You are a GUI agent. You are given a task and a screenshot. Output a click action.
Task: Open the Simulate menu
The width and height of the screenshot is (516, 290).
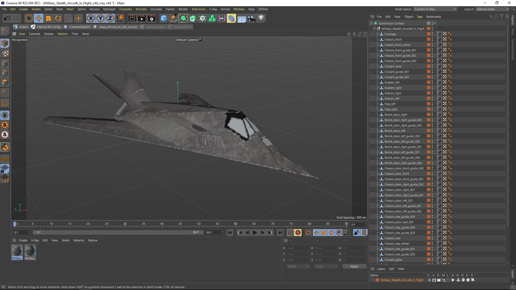(156, 9)
